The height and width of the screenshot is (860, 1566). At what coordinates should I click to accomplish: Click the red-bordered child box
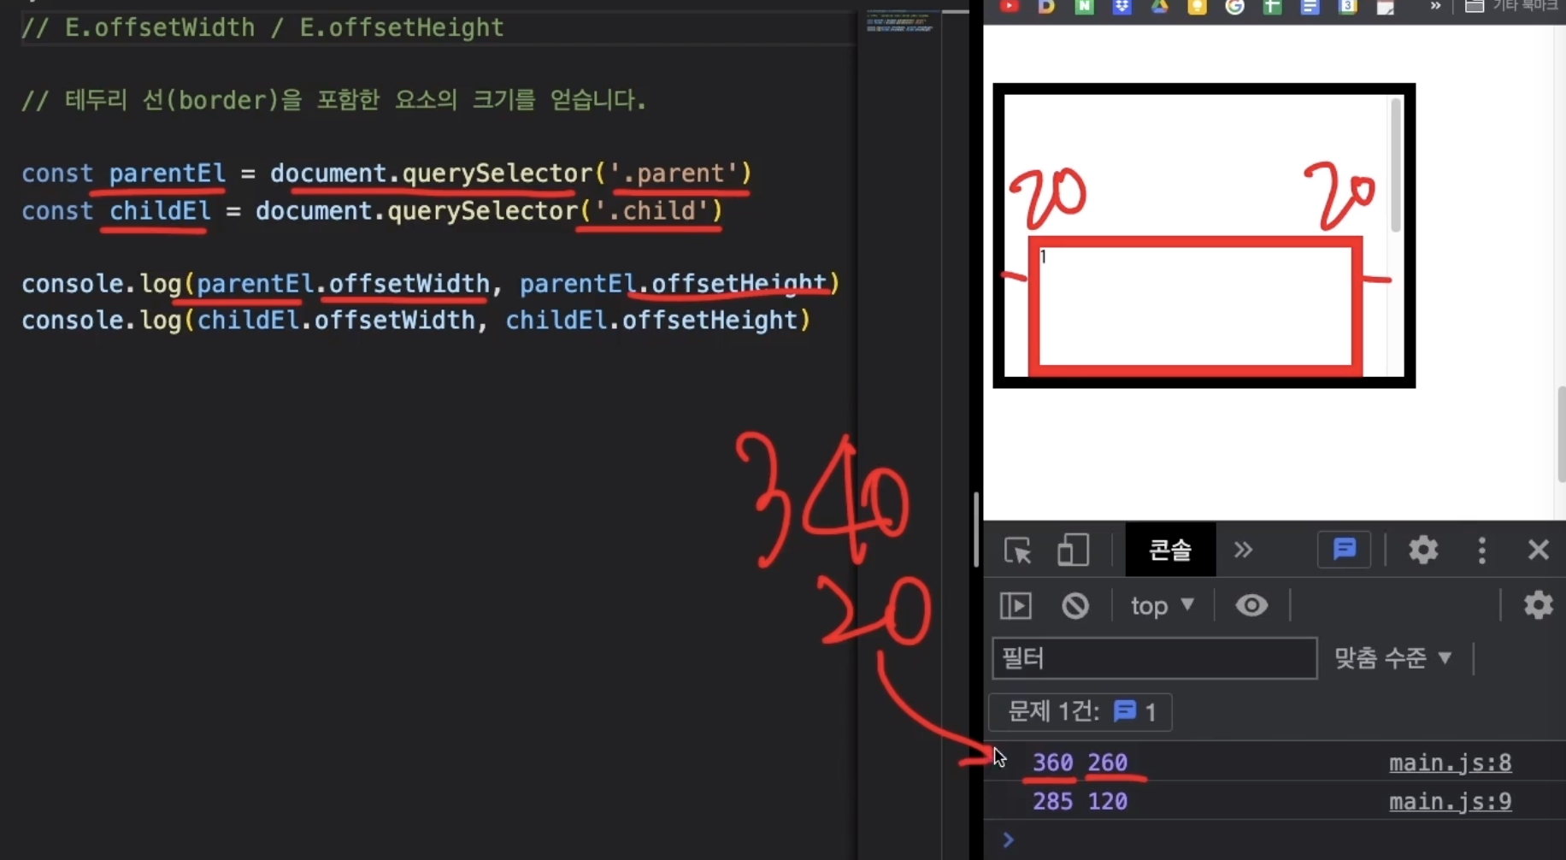tap(1195, 306)
